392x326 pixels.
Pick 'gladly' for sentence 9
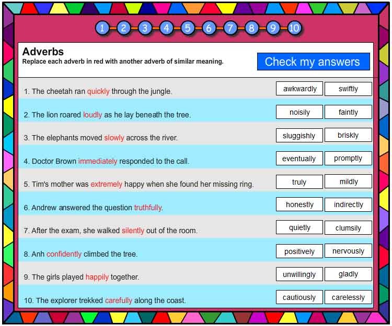348,274
